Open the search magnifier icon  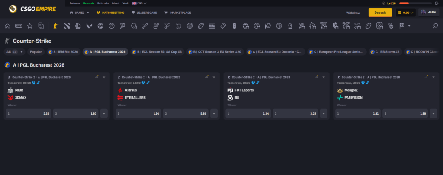pos(435,26)
